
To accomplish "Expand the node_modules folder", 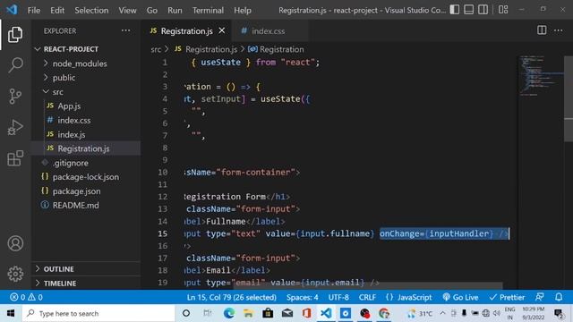I will [x=86, y=64].
